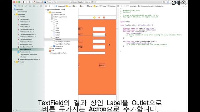Open the Report navigator
This screenshot has width=200, height=112.
click(41, 6)
